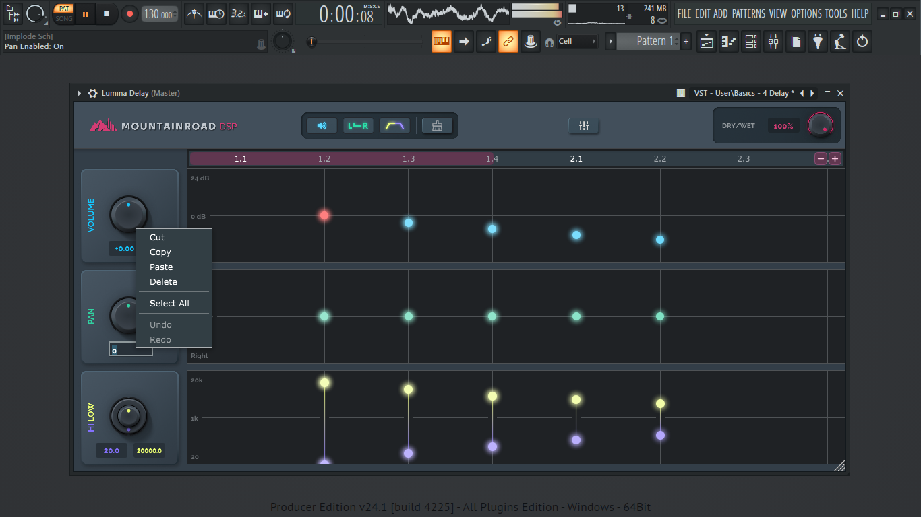This screenshot has height=517, width=921.
Task: Select next preset arrow in plugin title bar
Action: [812, 93]
